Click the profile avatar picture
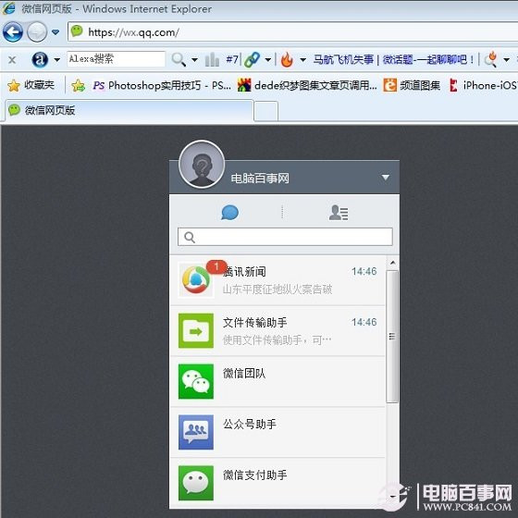The height and width of the screenshot is (518, 518). coord(202,165)
